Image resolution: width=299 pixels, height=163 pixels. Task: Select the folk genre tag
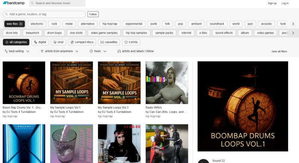click(x=167, y=24)
